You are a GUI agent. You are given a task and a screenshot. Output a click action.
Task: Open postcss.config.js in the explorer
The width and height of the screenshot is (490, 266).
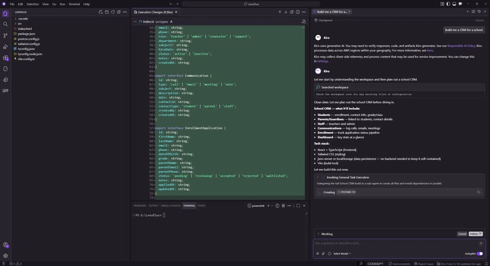(28, 39)
